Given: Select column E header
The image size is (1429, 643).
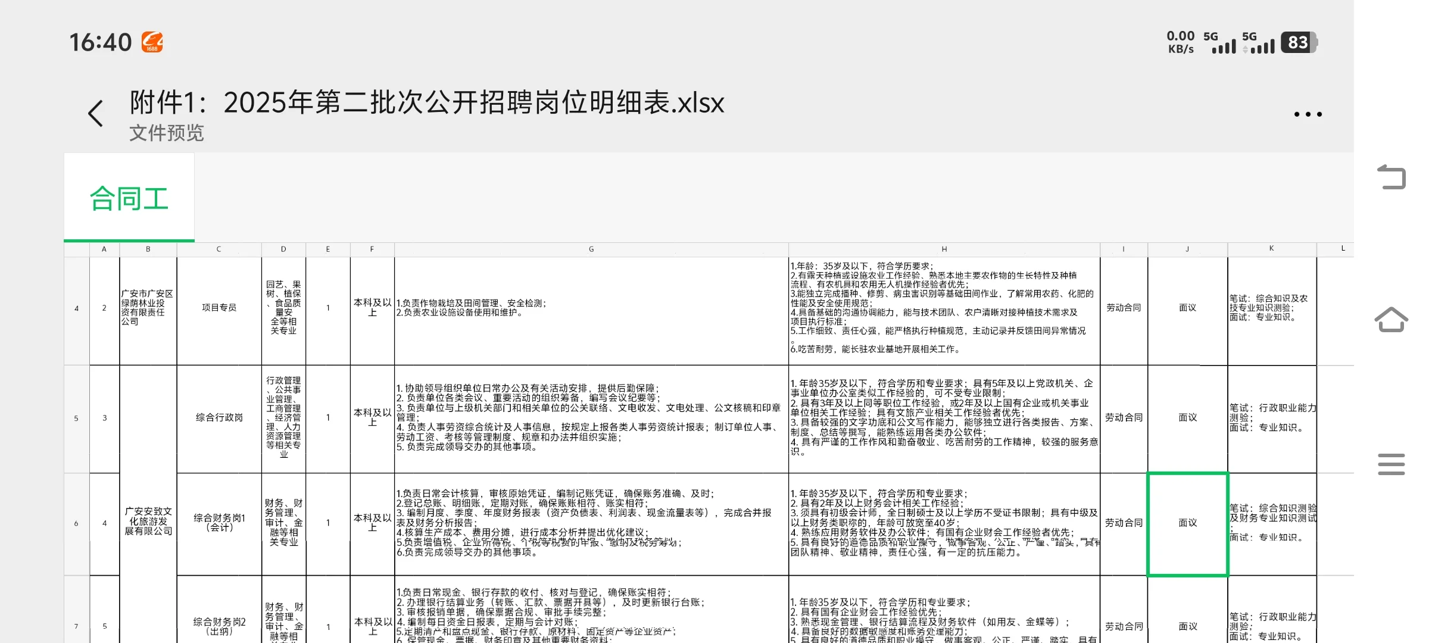Looking at the screenshot, I should 328,249.
